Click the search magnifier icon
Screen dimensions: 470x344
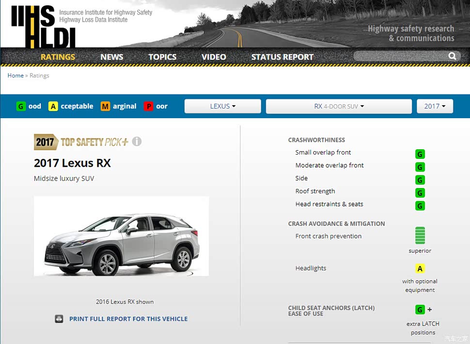coord(452,56)
